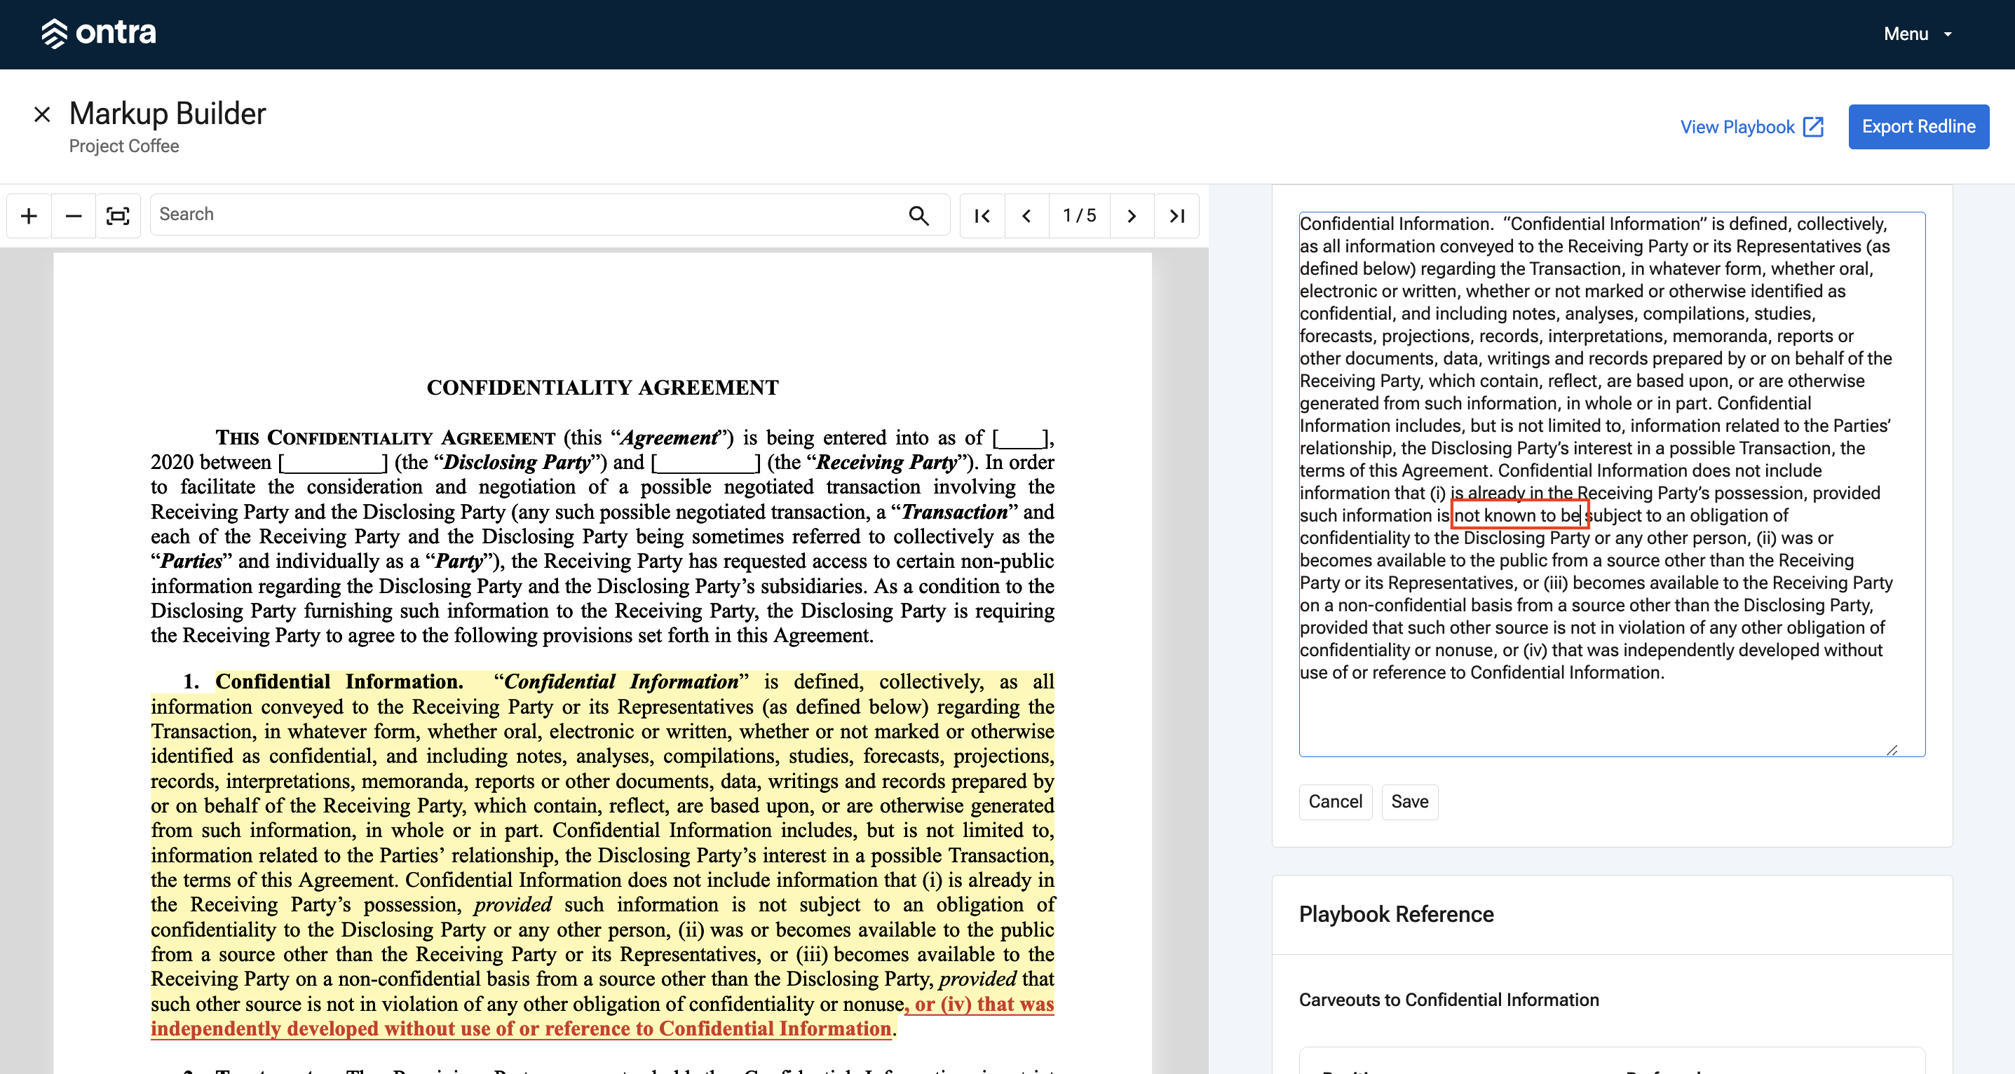Jump to the first page
This screenshot has height=1074, width=2015.
click(x=982, y=215)
